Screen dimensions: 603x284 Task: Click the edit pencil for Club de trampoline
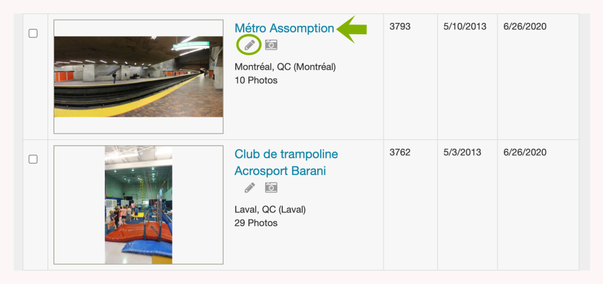(x=249, y=188)
